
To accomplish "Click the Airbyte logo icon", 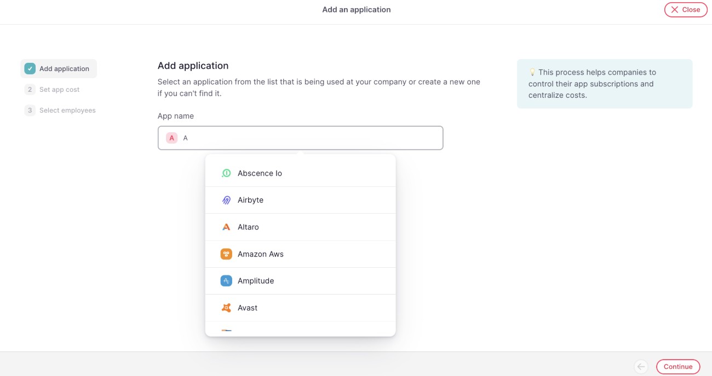I will tap(226, 200).
